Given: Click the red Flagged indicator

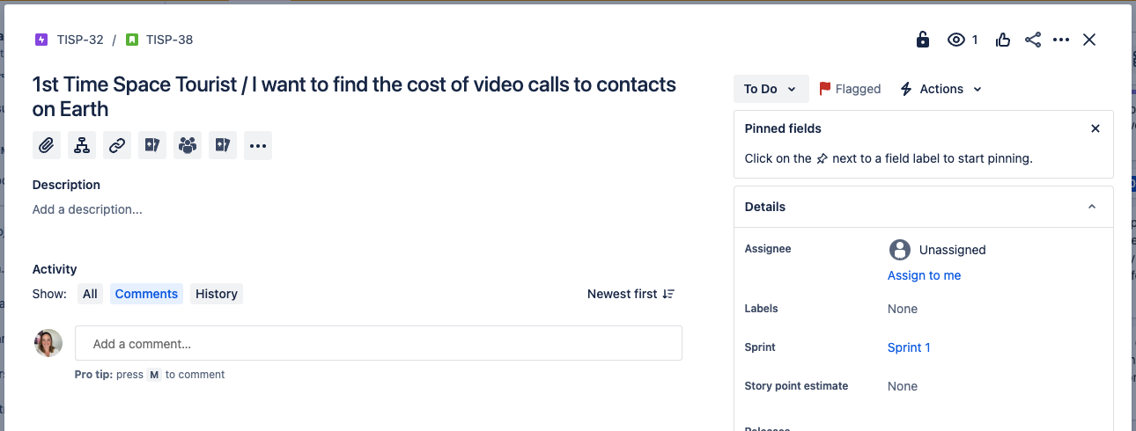Looking at the screenshot, I should pyautogui.click(x=850, y=89).
